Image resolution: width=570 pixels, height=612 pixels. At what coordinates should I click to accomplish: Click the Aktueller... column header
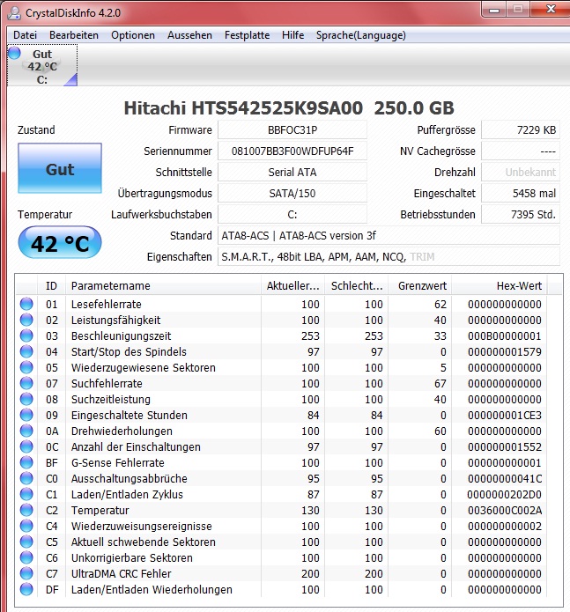click(292, 285)
